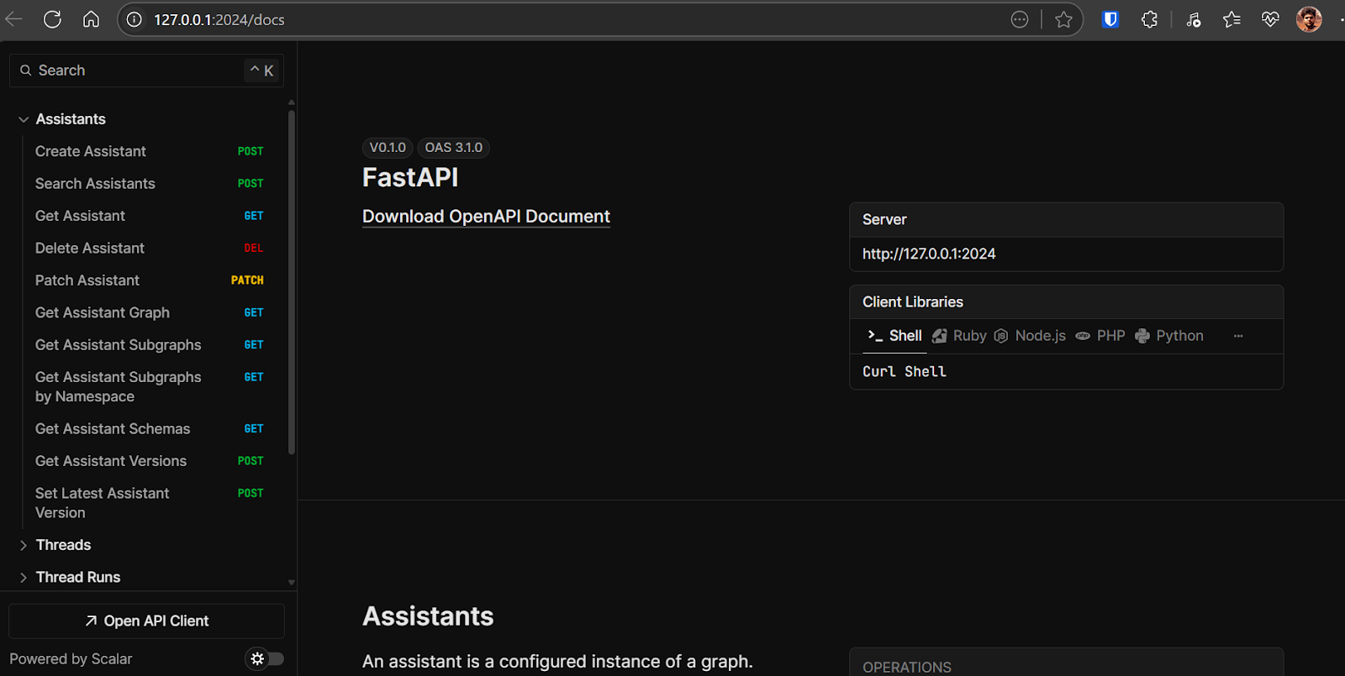This screenshot has height=676, width=1345.
Task: Select the Ruby client library tab
Action: [959, 336]
